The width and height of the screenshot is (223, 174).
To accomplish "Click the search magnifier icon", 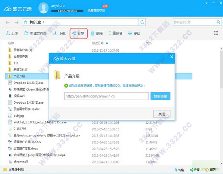I will 219,22.
